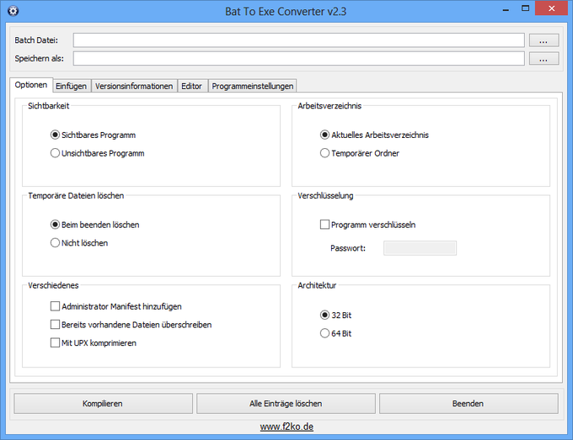This screenshot has height=440, width=573.
Task: Switch to the Einfügen tab
Action: (72, 86)
